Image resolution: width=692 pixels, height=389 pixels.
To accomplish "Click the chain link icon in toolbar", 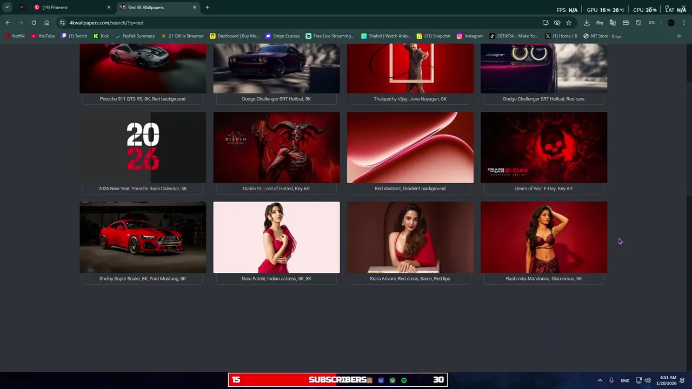I will coord(651,23).
